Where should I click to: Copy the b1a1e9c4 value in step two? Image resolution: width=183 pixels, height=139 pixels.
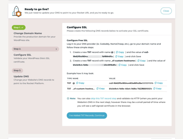tap(123, 65)
